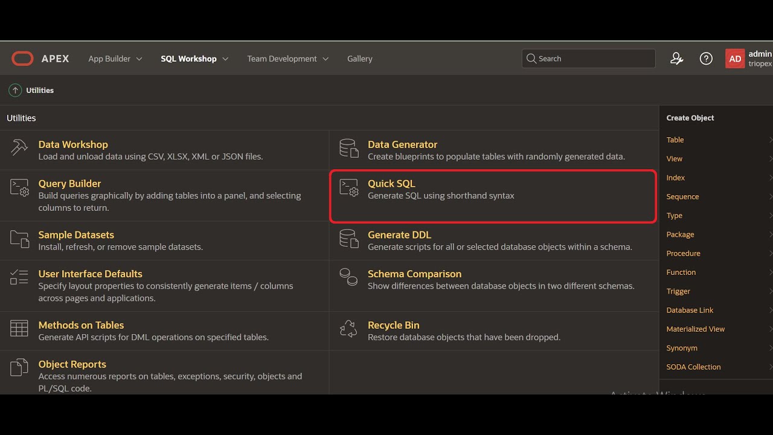Select Table under Create Object

tap(675, 140)
